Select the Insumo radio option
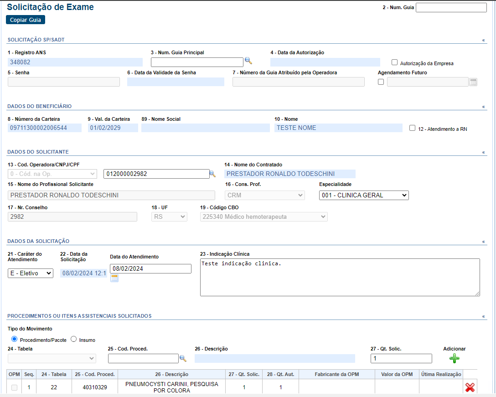The width and height of the screenshot is (496, 397). point(73,339)
